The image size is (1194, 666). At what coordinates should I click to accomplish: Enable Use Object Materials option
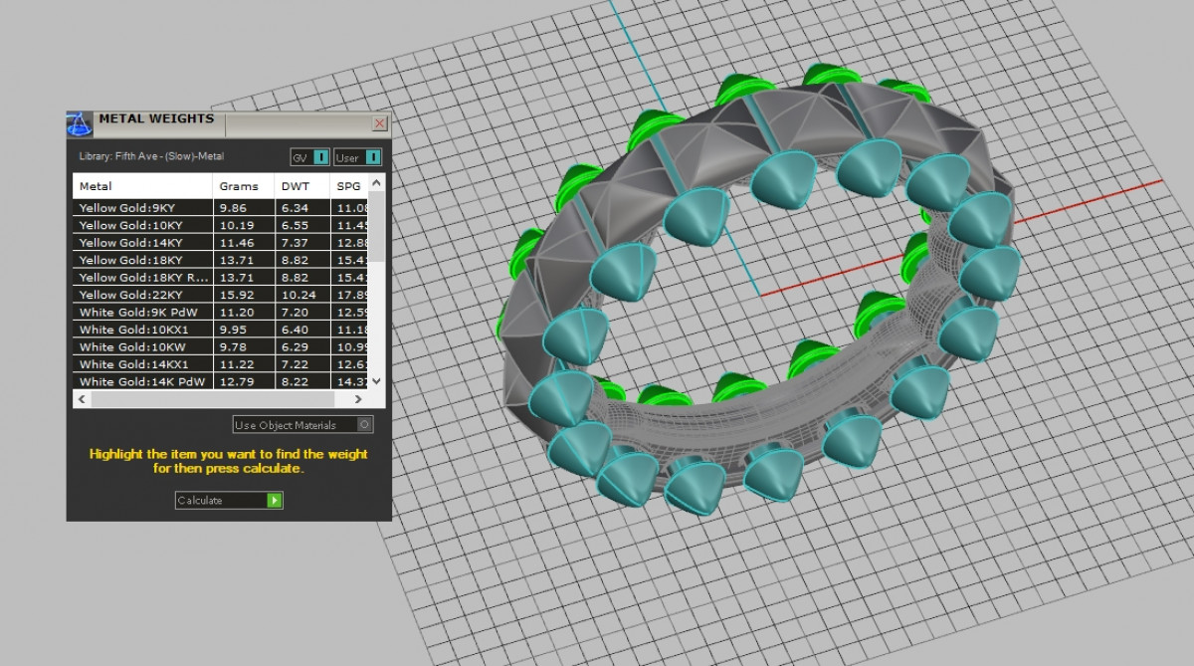point(364,425)
